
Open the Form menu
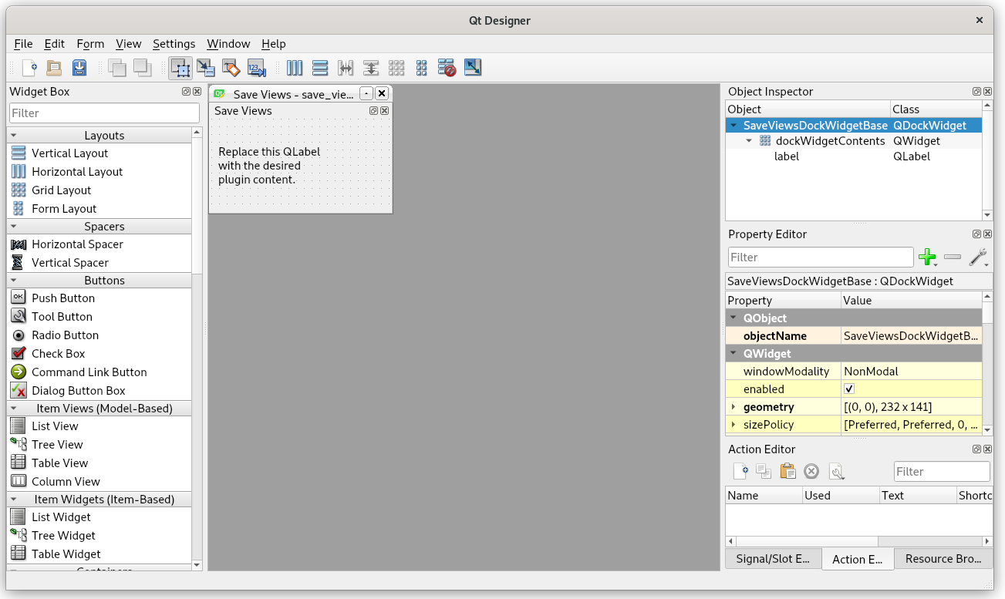point(90,44)
